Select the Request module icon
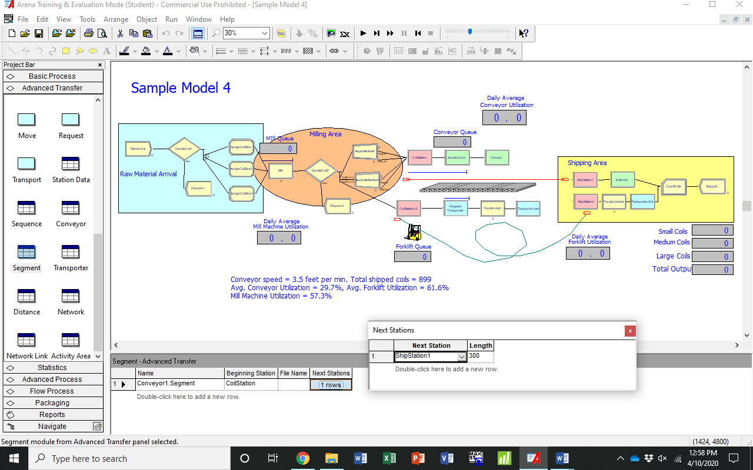753x470 pixels. 71,120
